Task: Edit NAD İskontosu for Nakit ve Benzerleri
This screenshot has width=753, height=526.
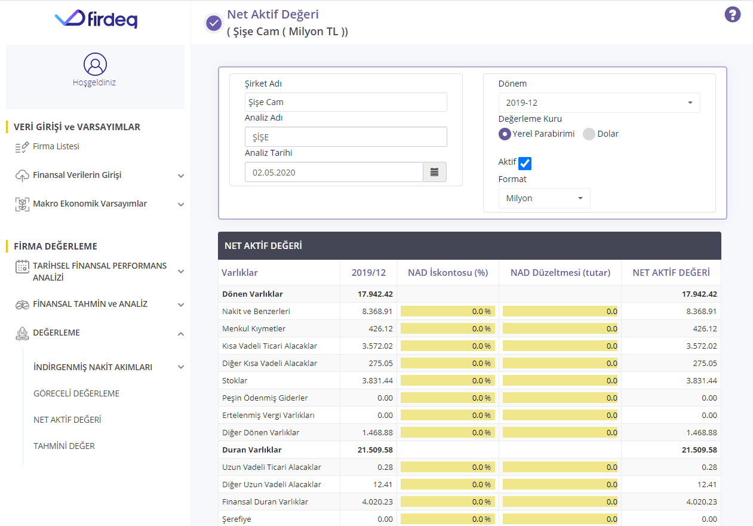Action: point(447,311)
